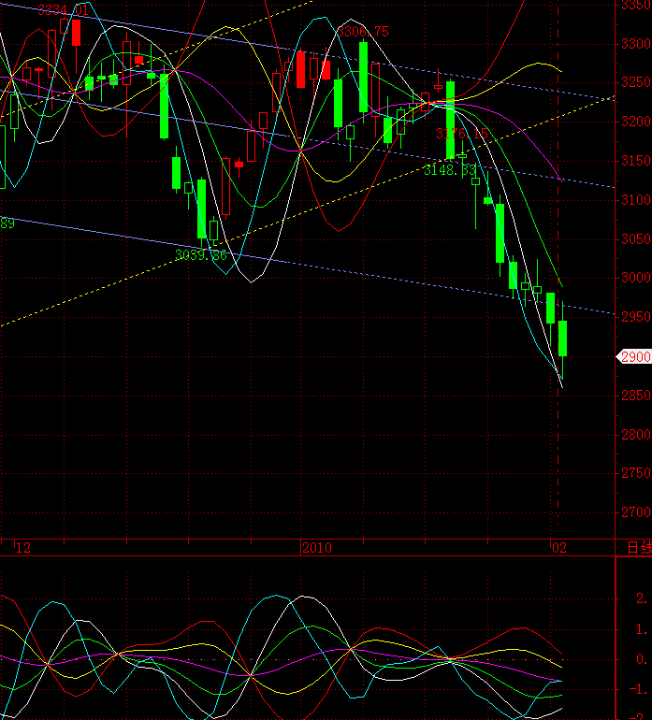Viewport: 652px width, 720px height.
Task: Click the 2850 price axis label
Action: (x=636, y=395)
